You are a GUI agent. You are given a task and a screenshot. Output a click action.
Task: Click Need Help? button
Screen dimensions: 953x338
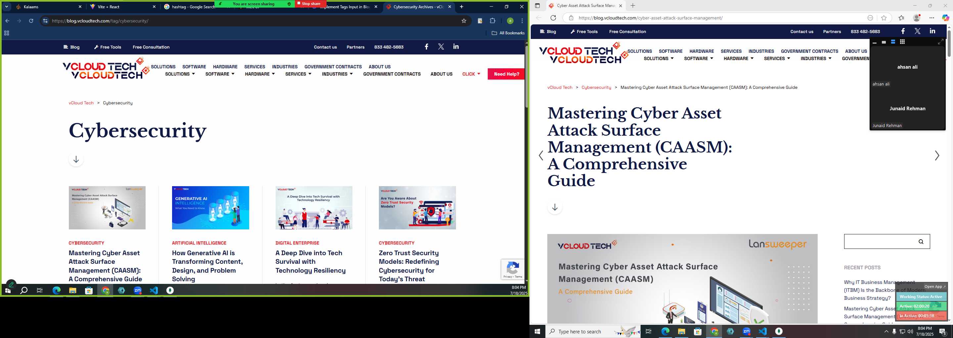pyautogui.click(x=506, y=74)
